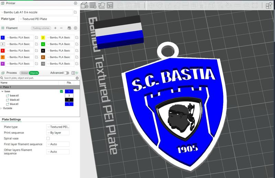The height and width of the screenshot is (178, 275).
Task: Edit preset for filament 6
Action: (77, 51)
